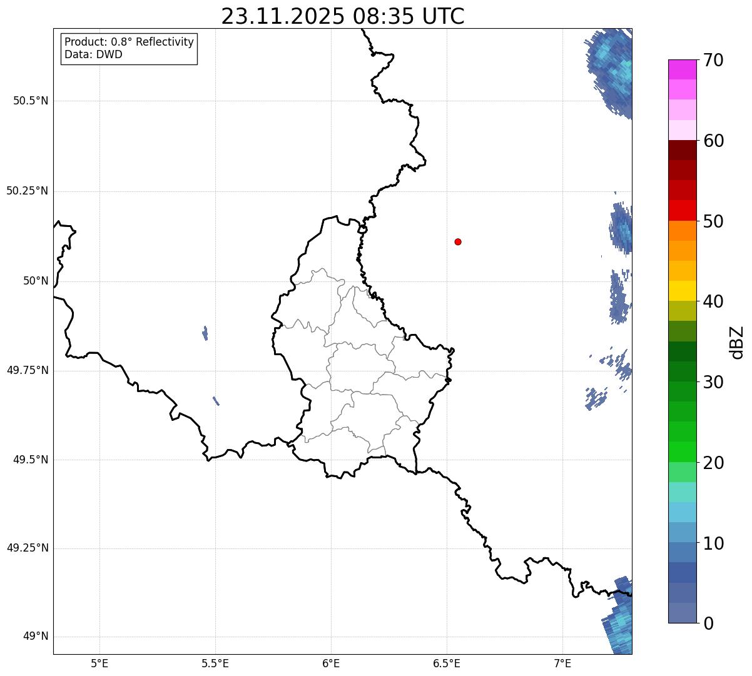The image size is (752, 676).
Task: Pick the bright green swatch just above 20 dBZ
Action: [x=683, y=452]
